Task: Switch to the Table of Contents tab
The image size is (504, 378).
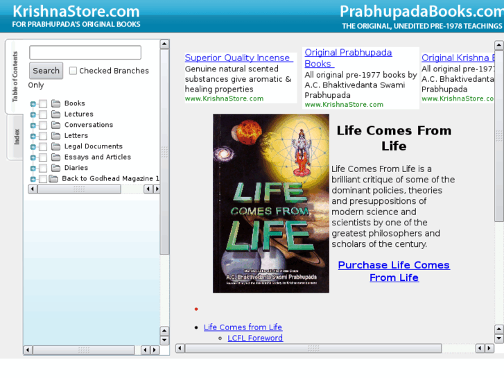Action: (15, 76)
